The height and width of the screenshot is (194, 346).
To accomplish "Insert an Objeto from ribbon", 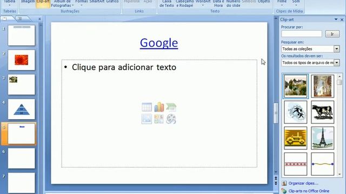I will click(x=264, y=2).
